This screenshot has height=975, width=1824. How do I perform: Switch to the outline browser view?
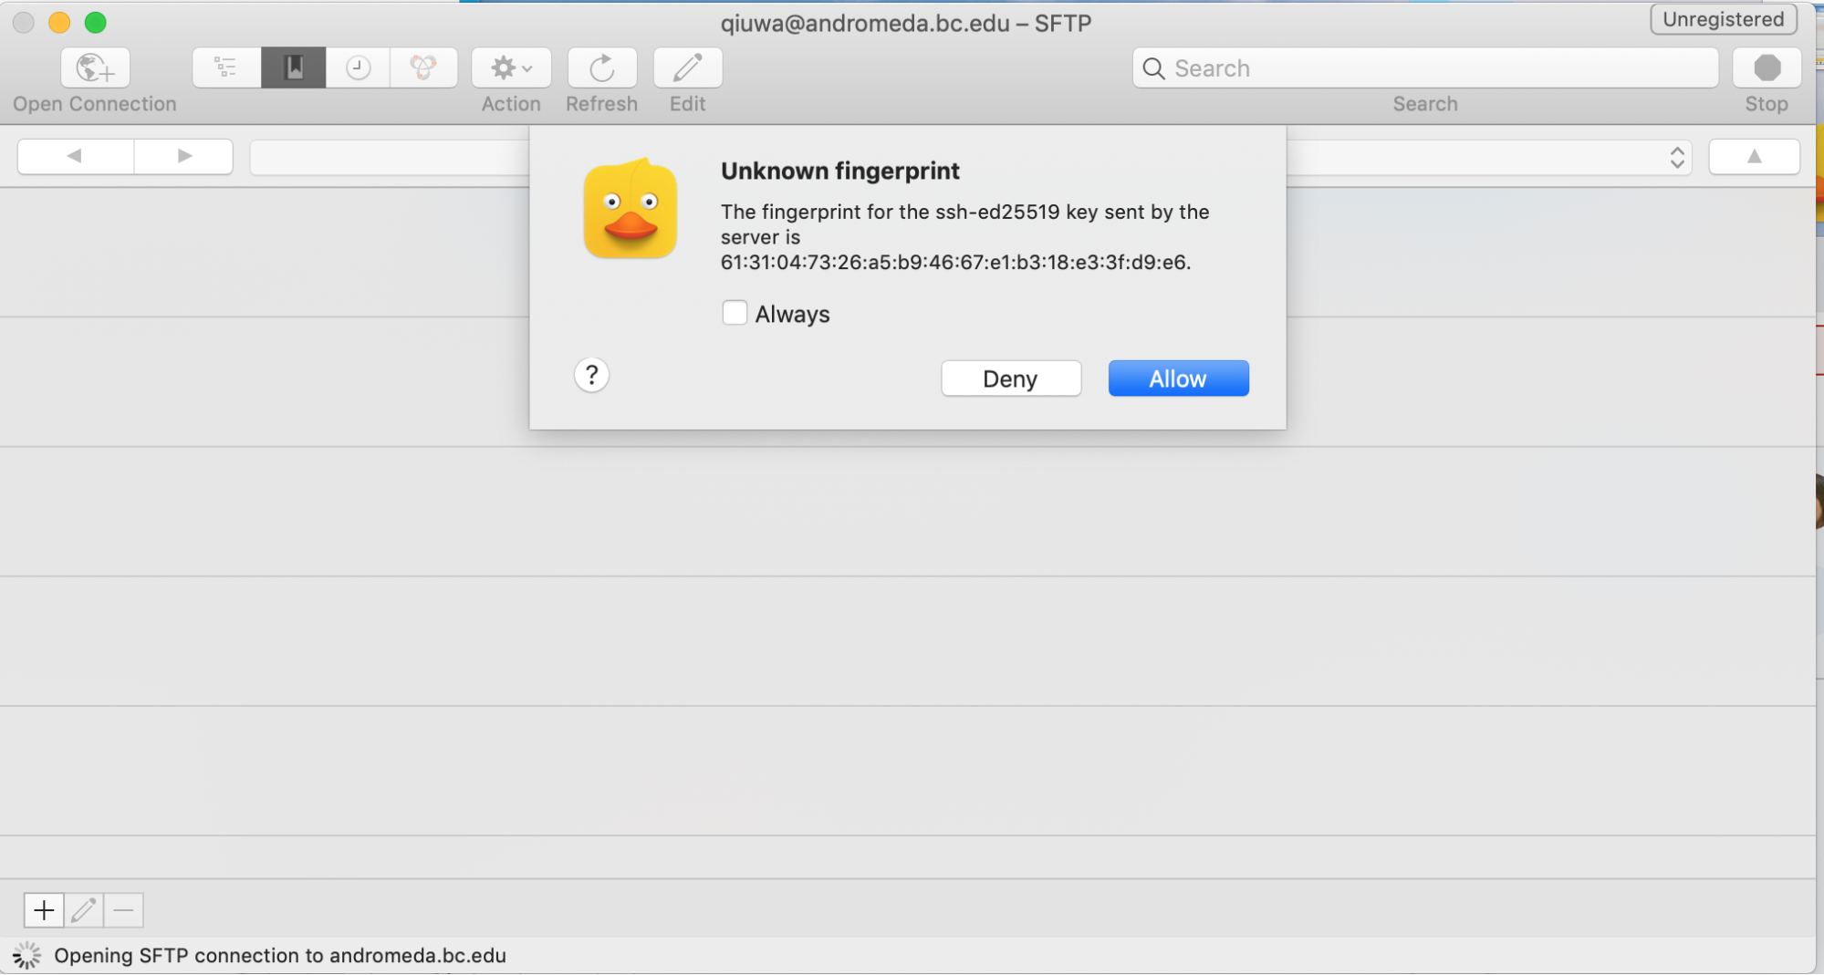coord(225,67)
